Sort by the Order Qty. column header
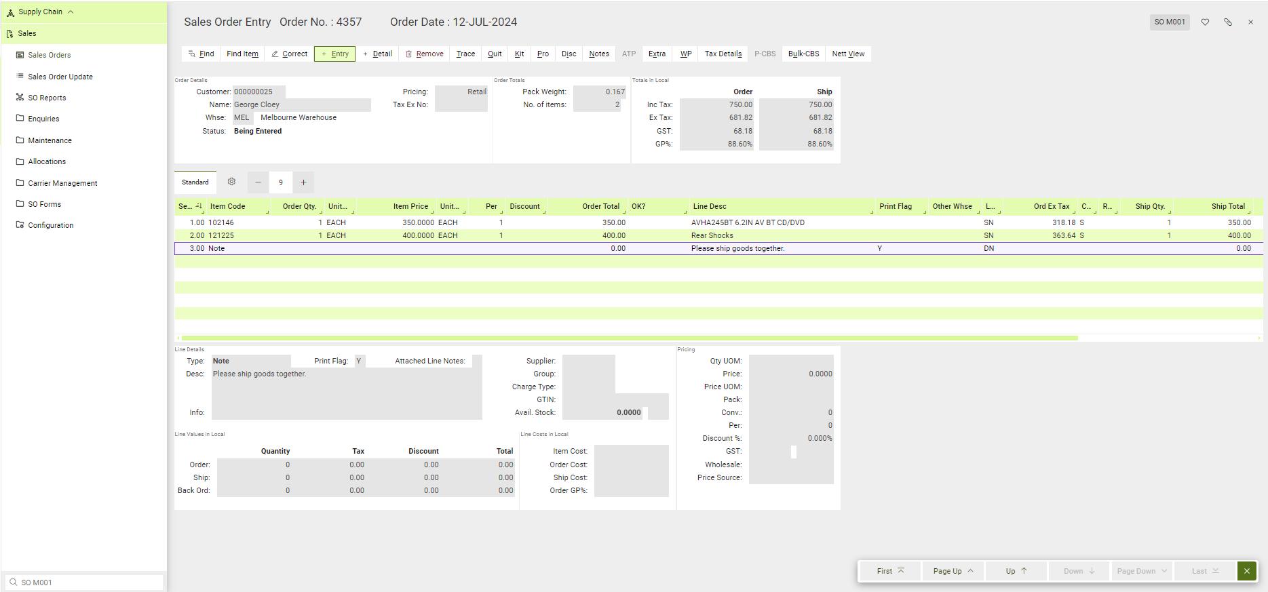This screenshot has height=592, width=1268. pyautogui.click(x=297, y=206)
